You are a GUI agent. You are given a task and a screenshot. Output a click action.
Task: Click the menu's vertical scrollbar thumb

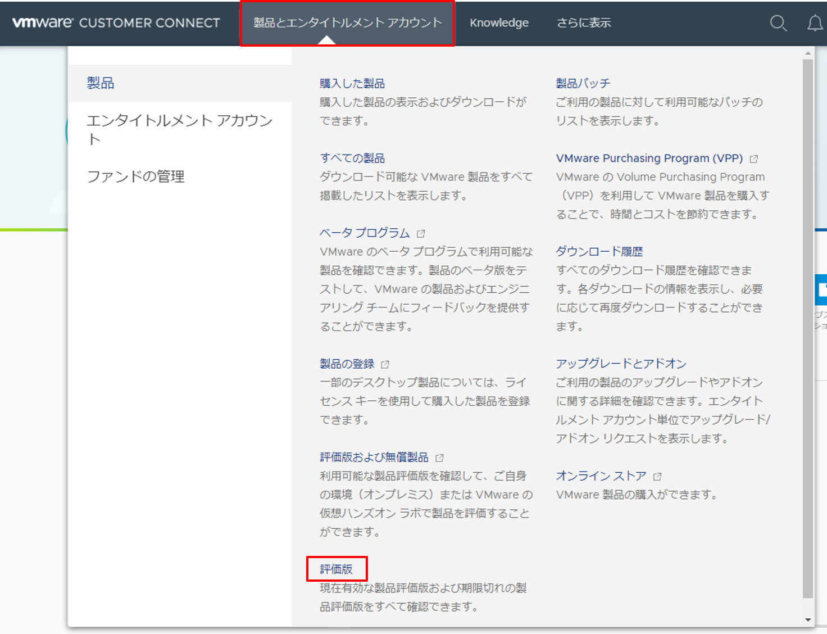tap(808, 329)
